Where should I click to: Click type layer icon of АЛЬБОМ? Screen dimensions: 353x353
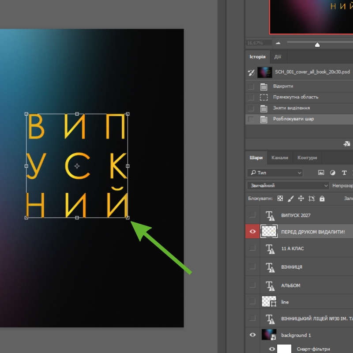pos(270,285)
